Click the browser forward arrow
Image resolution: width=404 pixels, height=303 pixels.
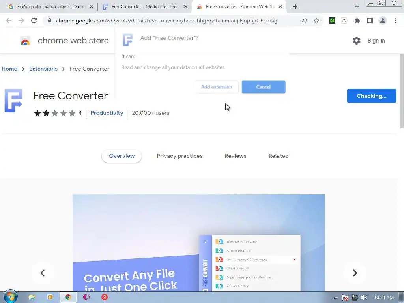[x=21, y=21]
